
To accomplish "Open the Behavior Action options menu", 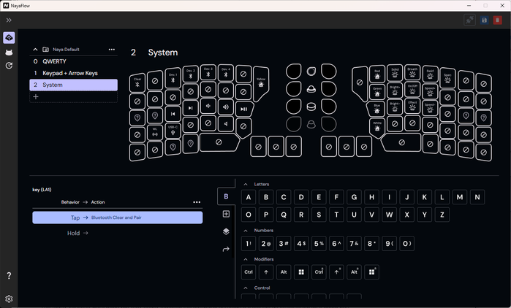I will [197, 202].
